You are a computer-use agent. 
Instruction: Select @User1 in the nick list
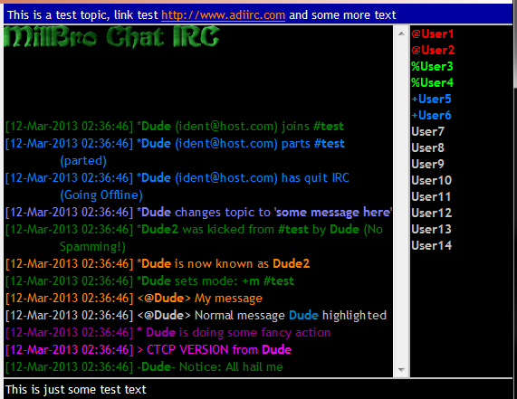pos(432,34)
